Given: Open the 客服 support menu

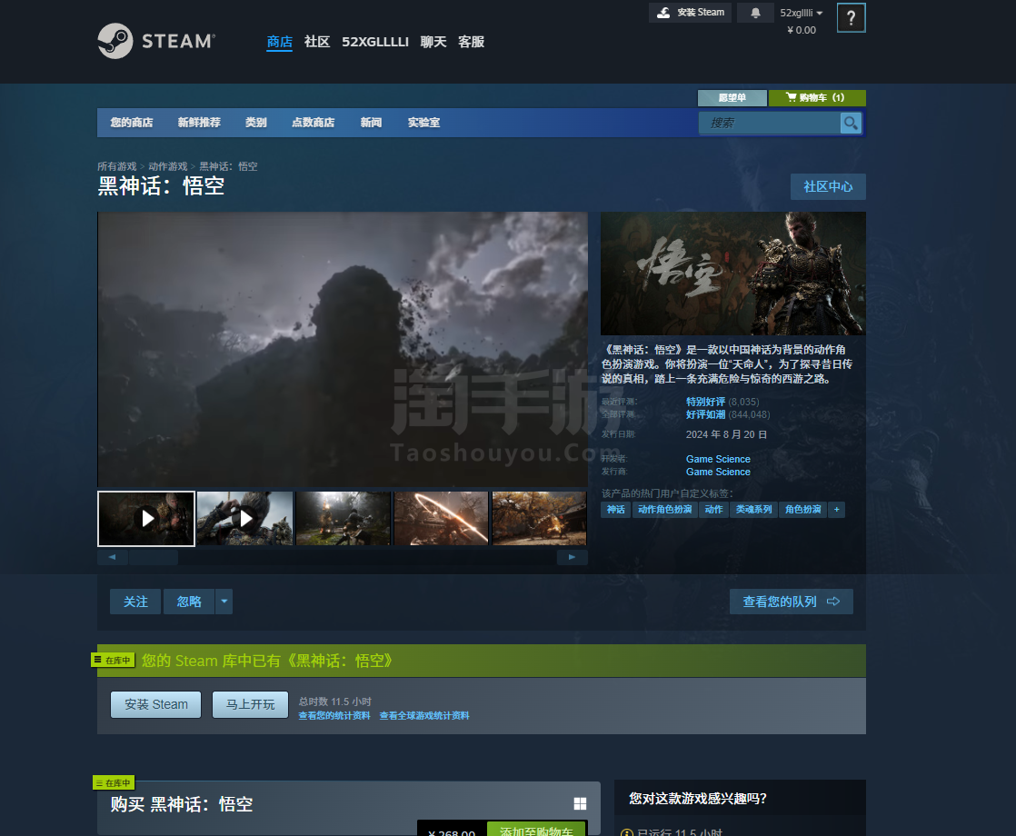Looking at the screenshot, I should click(471, 42).
